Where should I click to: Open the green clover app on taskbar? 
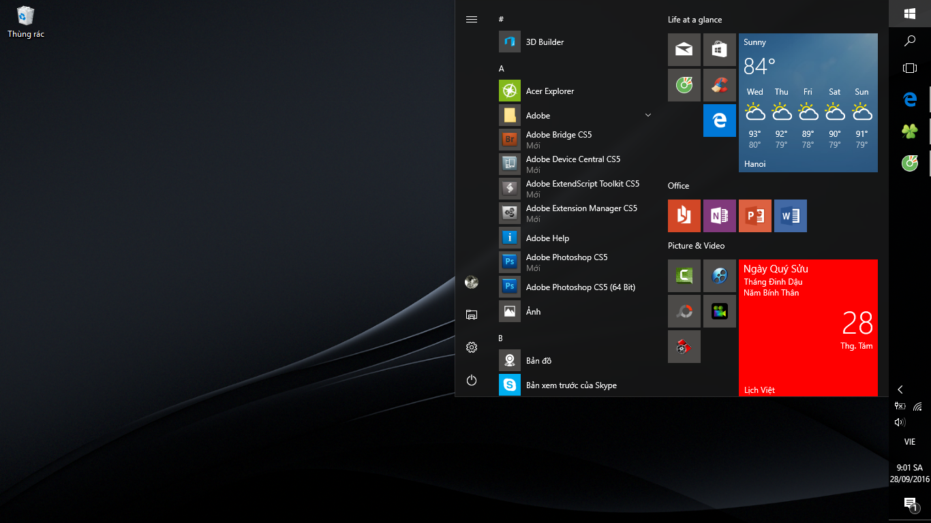[910, 131]
